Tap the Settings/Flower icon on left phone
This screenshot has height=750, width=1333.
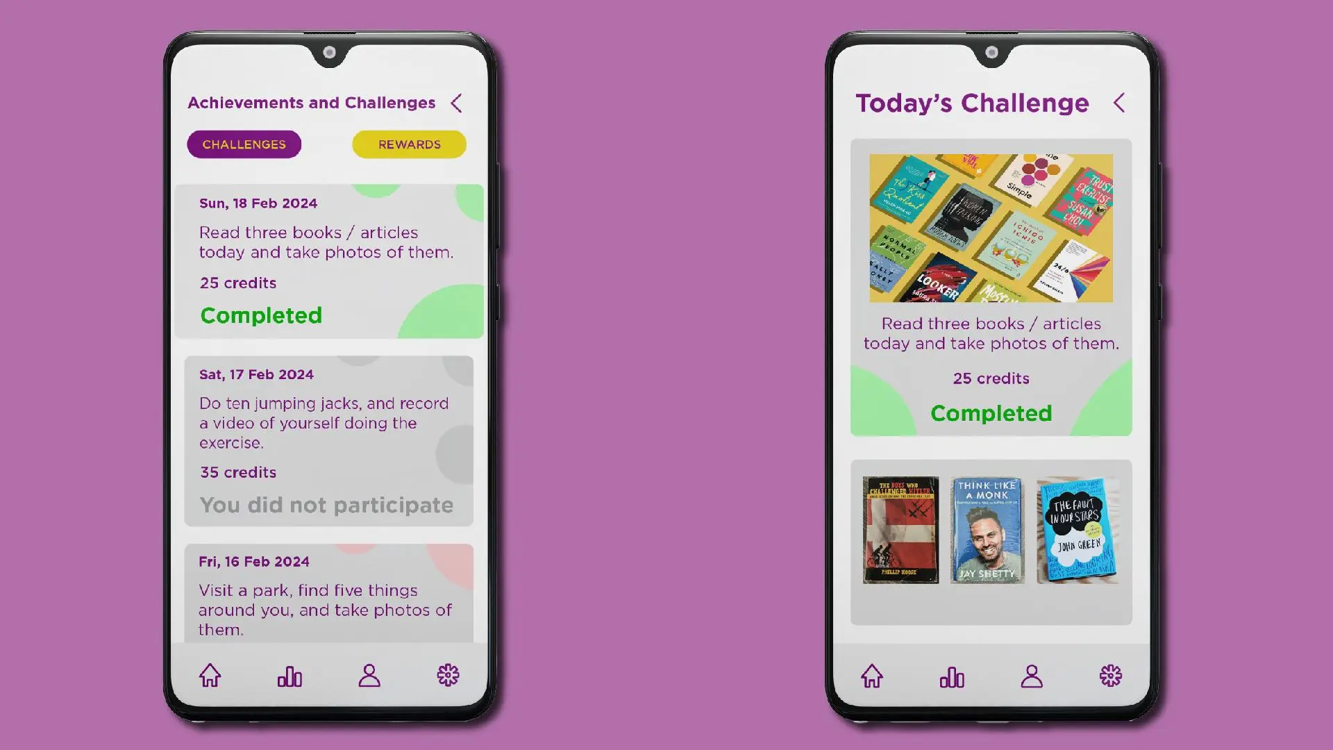pyautogui.click(x=448, y=675)
